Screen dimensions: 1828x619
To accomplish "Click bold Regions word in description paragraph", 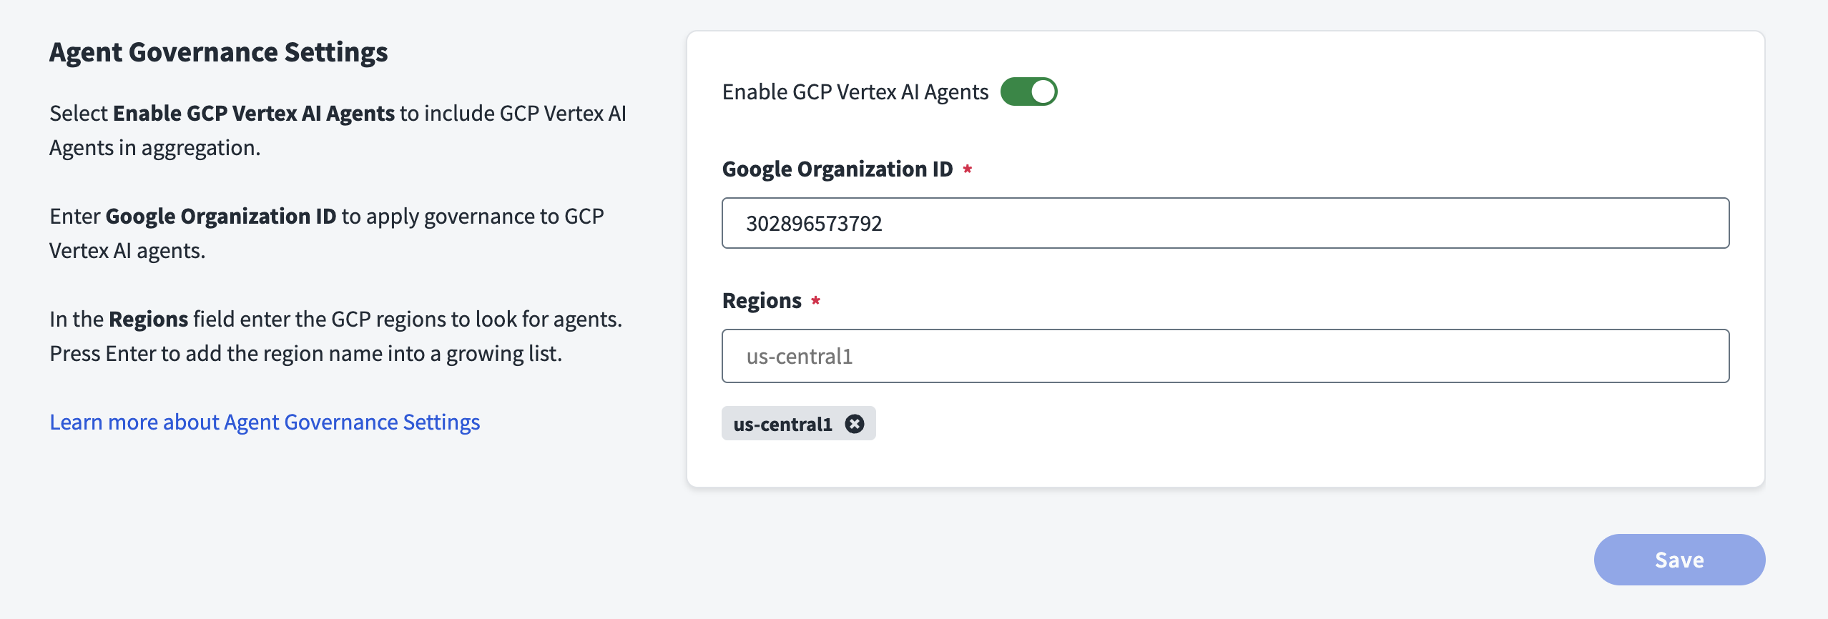I will pos(148,320).
